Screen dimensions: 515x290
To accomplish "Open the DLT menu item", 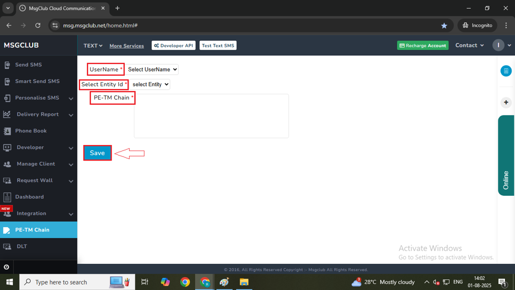I will (38, 246).
